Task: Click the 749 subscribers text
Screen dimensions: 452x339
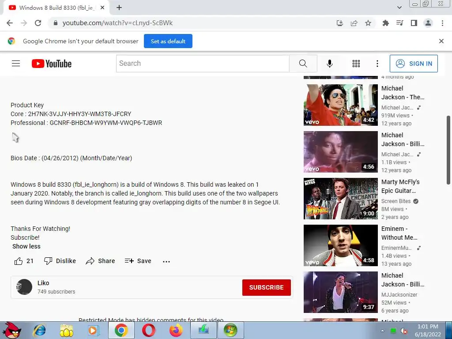Action: (x=56, y=292)
